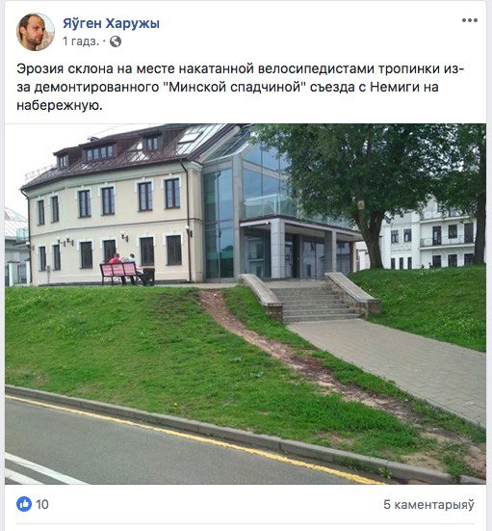The image size is (492, 531).
Task: Open Яўген Харужы's profile picture
Action: (36, 32)
